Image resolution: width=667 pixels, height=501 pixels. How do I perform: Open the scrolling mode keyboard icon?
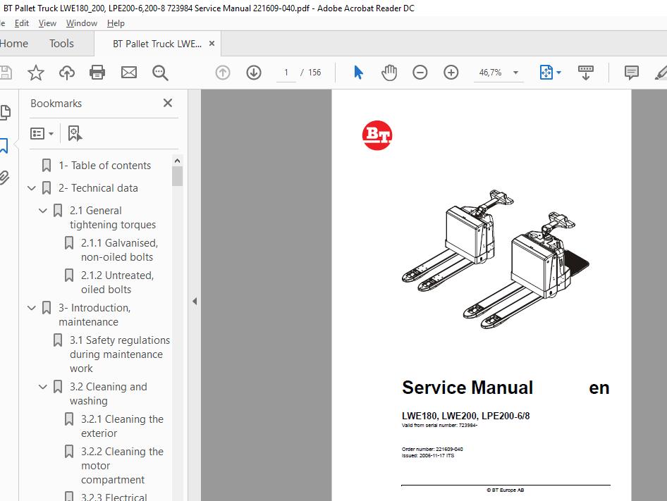coord(586,73)
